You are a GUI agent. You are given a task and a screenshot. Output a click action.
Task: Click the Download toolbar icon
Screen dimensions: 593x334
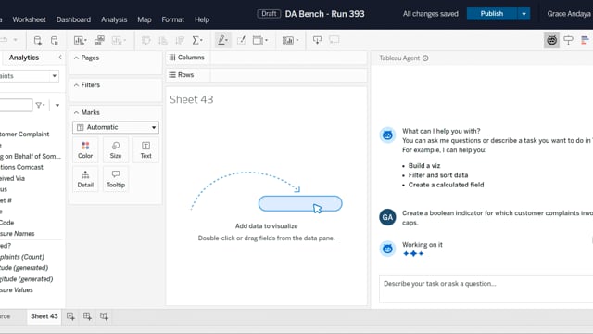(x=317, y=40)
